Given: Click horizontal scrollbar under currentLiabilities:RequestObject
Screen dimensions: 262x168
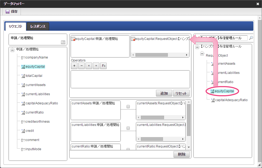Looking at the screenshot, I should [x=152, y=139].
